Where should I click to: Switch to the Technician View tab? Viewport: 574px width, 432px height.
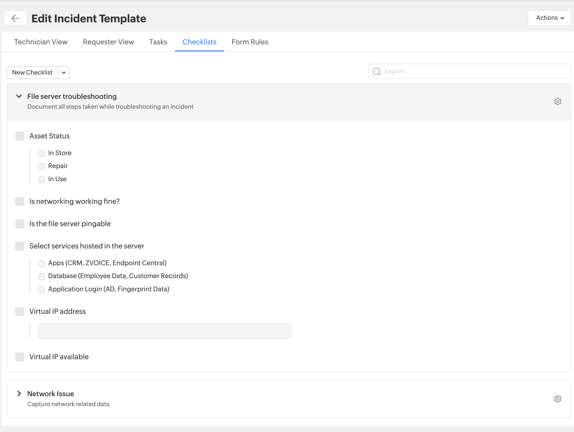tap(41, 42)
